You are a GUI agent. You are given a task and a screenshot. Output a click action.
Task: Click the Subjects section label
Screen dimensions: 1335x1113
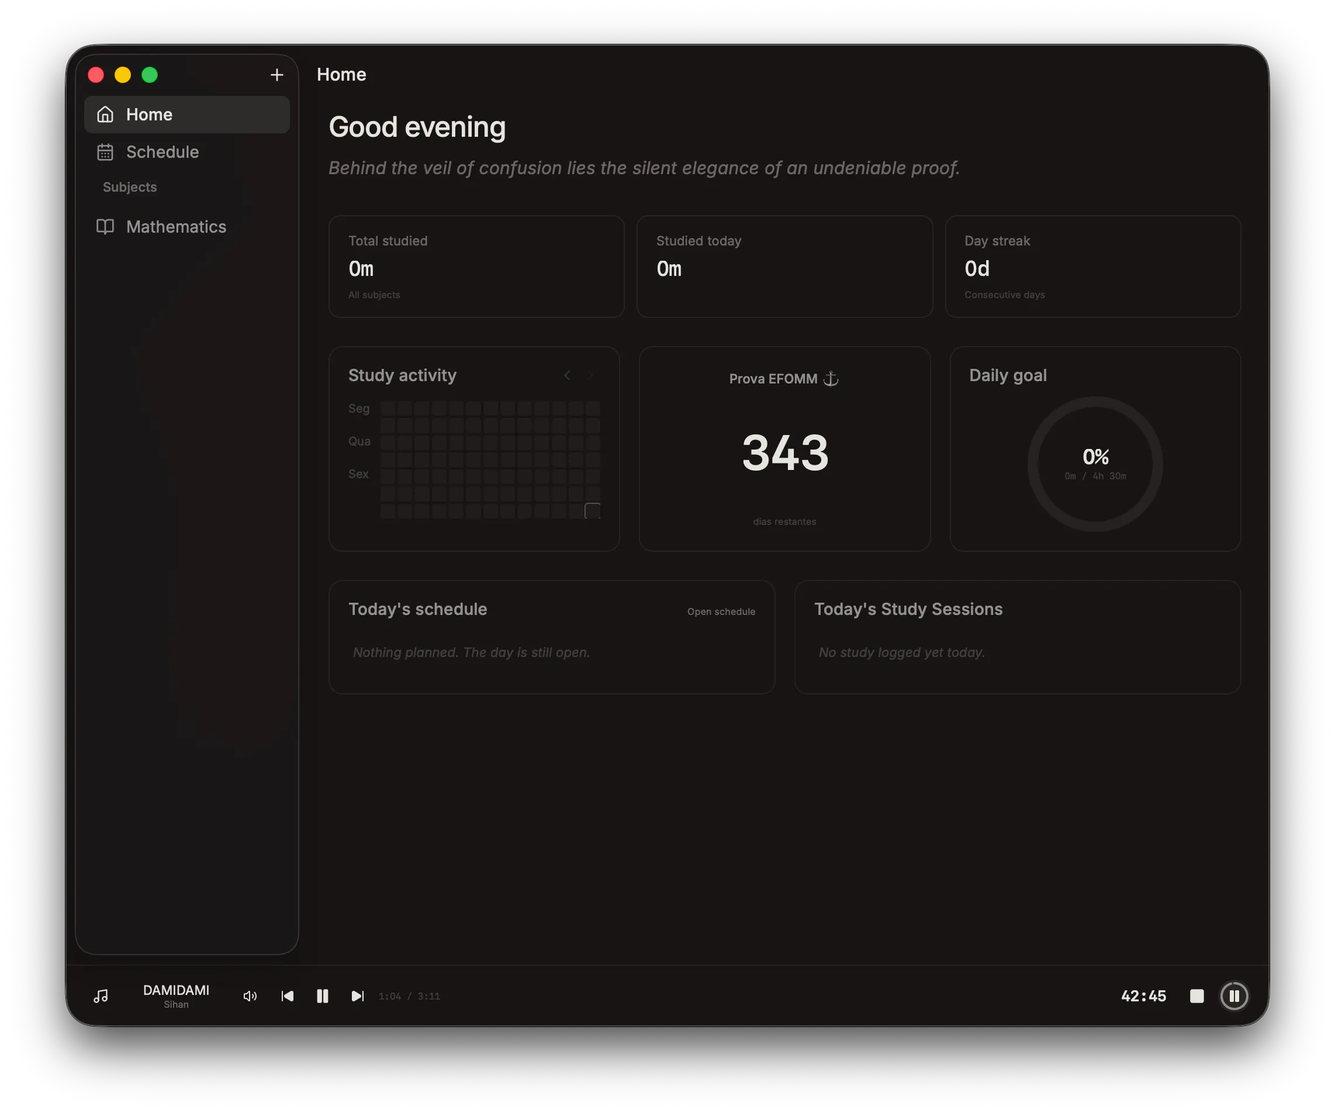tap(130, 187)
